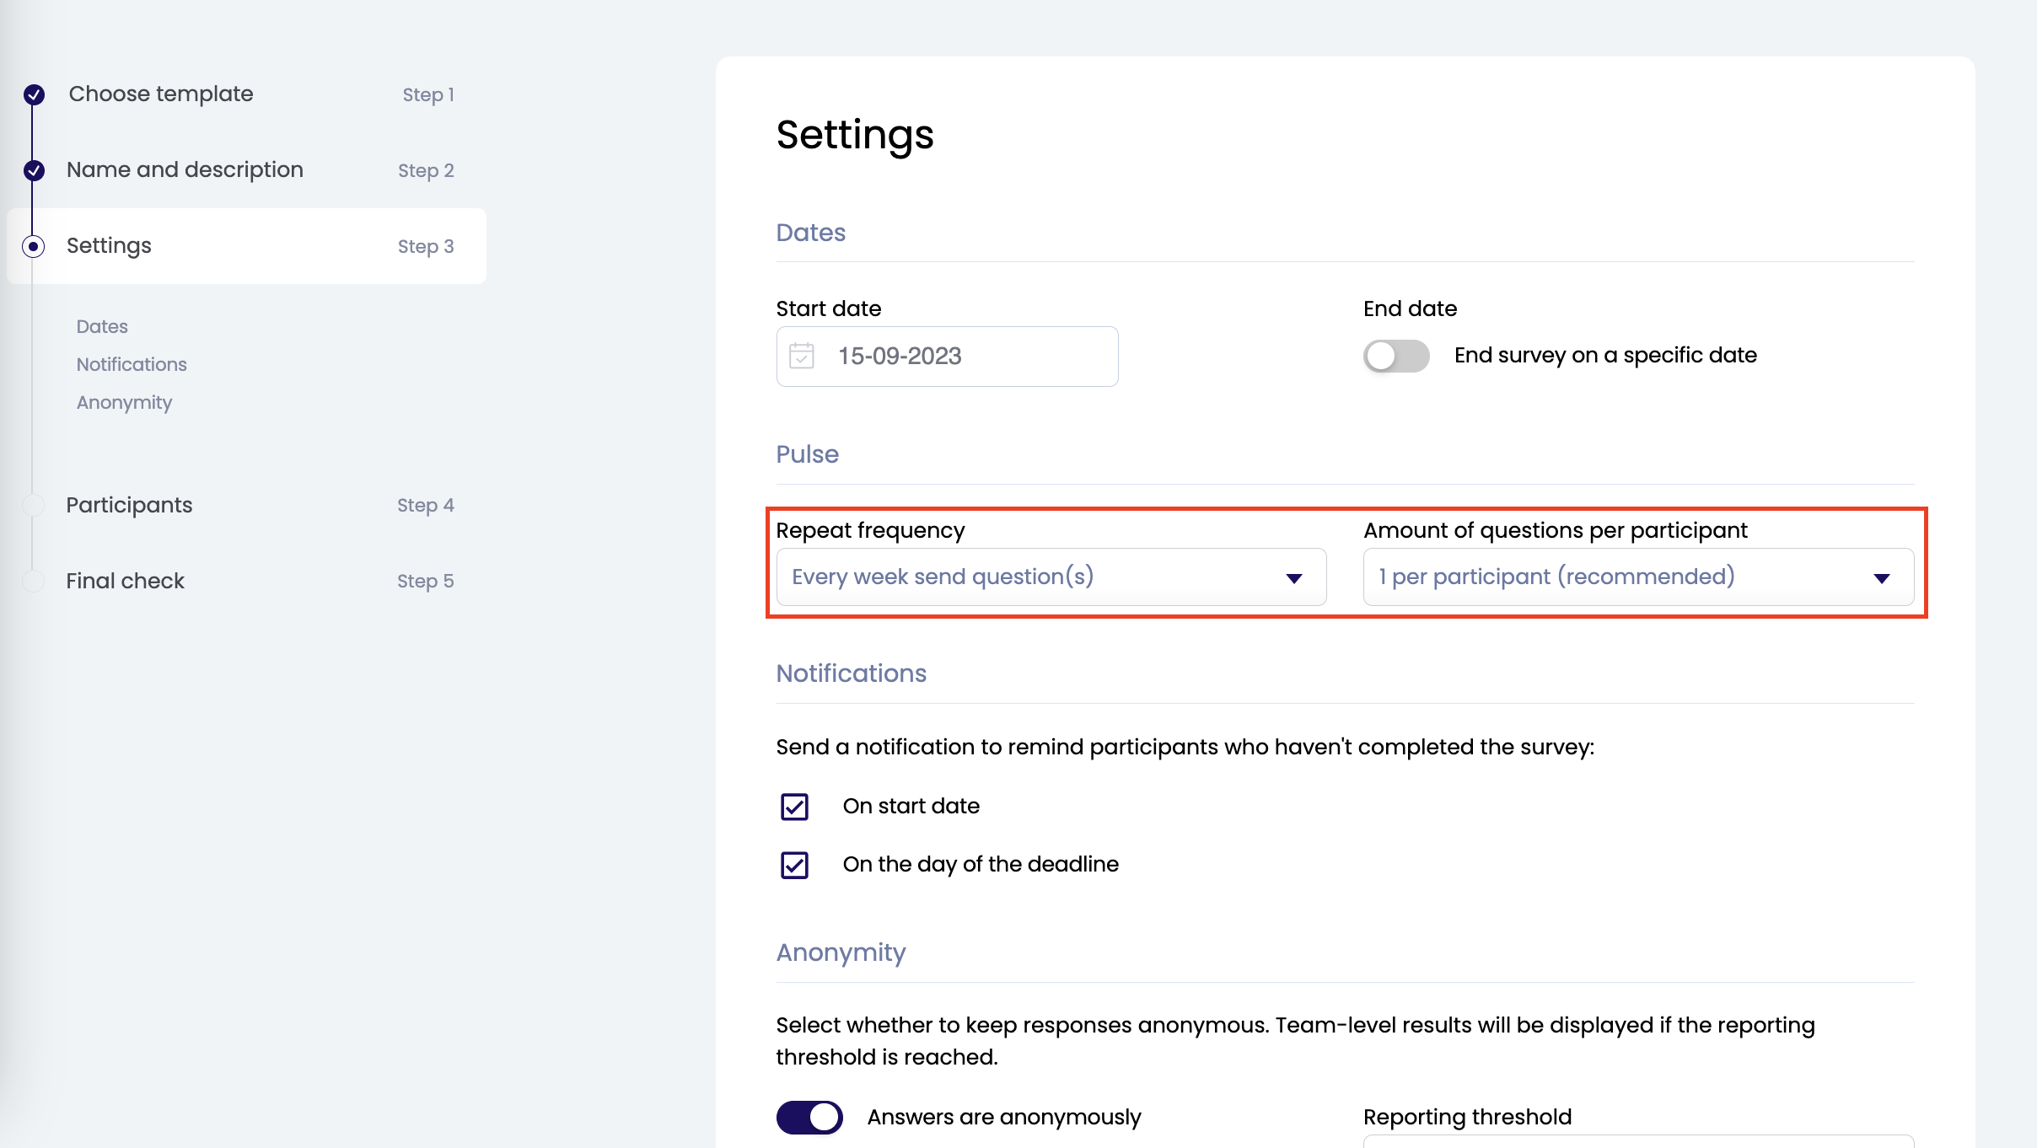2037x1148 pixels.
Task: Go to Final check step 5
Action: [126, 581]
